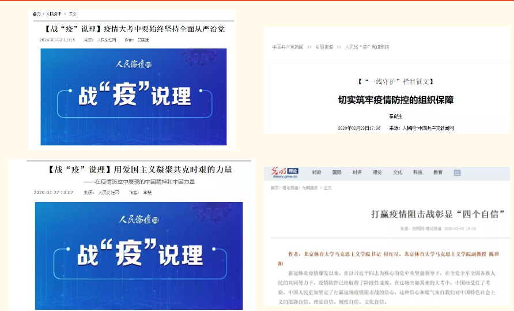
Task: Open the 时政 navigation tab
Action: pyautogui.click(x=316, y=173)
